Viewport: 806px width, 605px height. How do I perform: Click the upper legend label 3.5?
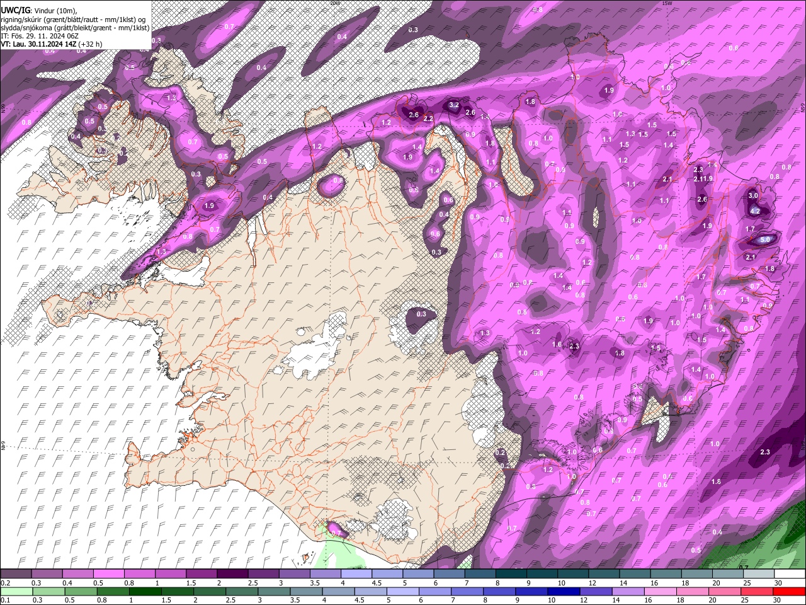tap(315, 583)
